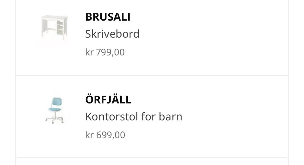Click the blue backrest in the chair picture
Viewport: 304px width, 165px height.
[x=57, y=102]
